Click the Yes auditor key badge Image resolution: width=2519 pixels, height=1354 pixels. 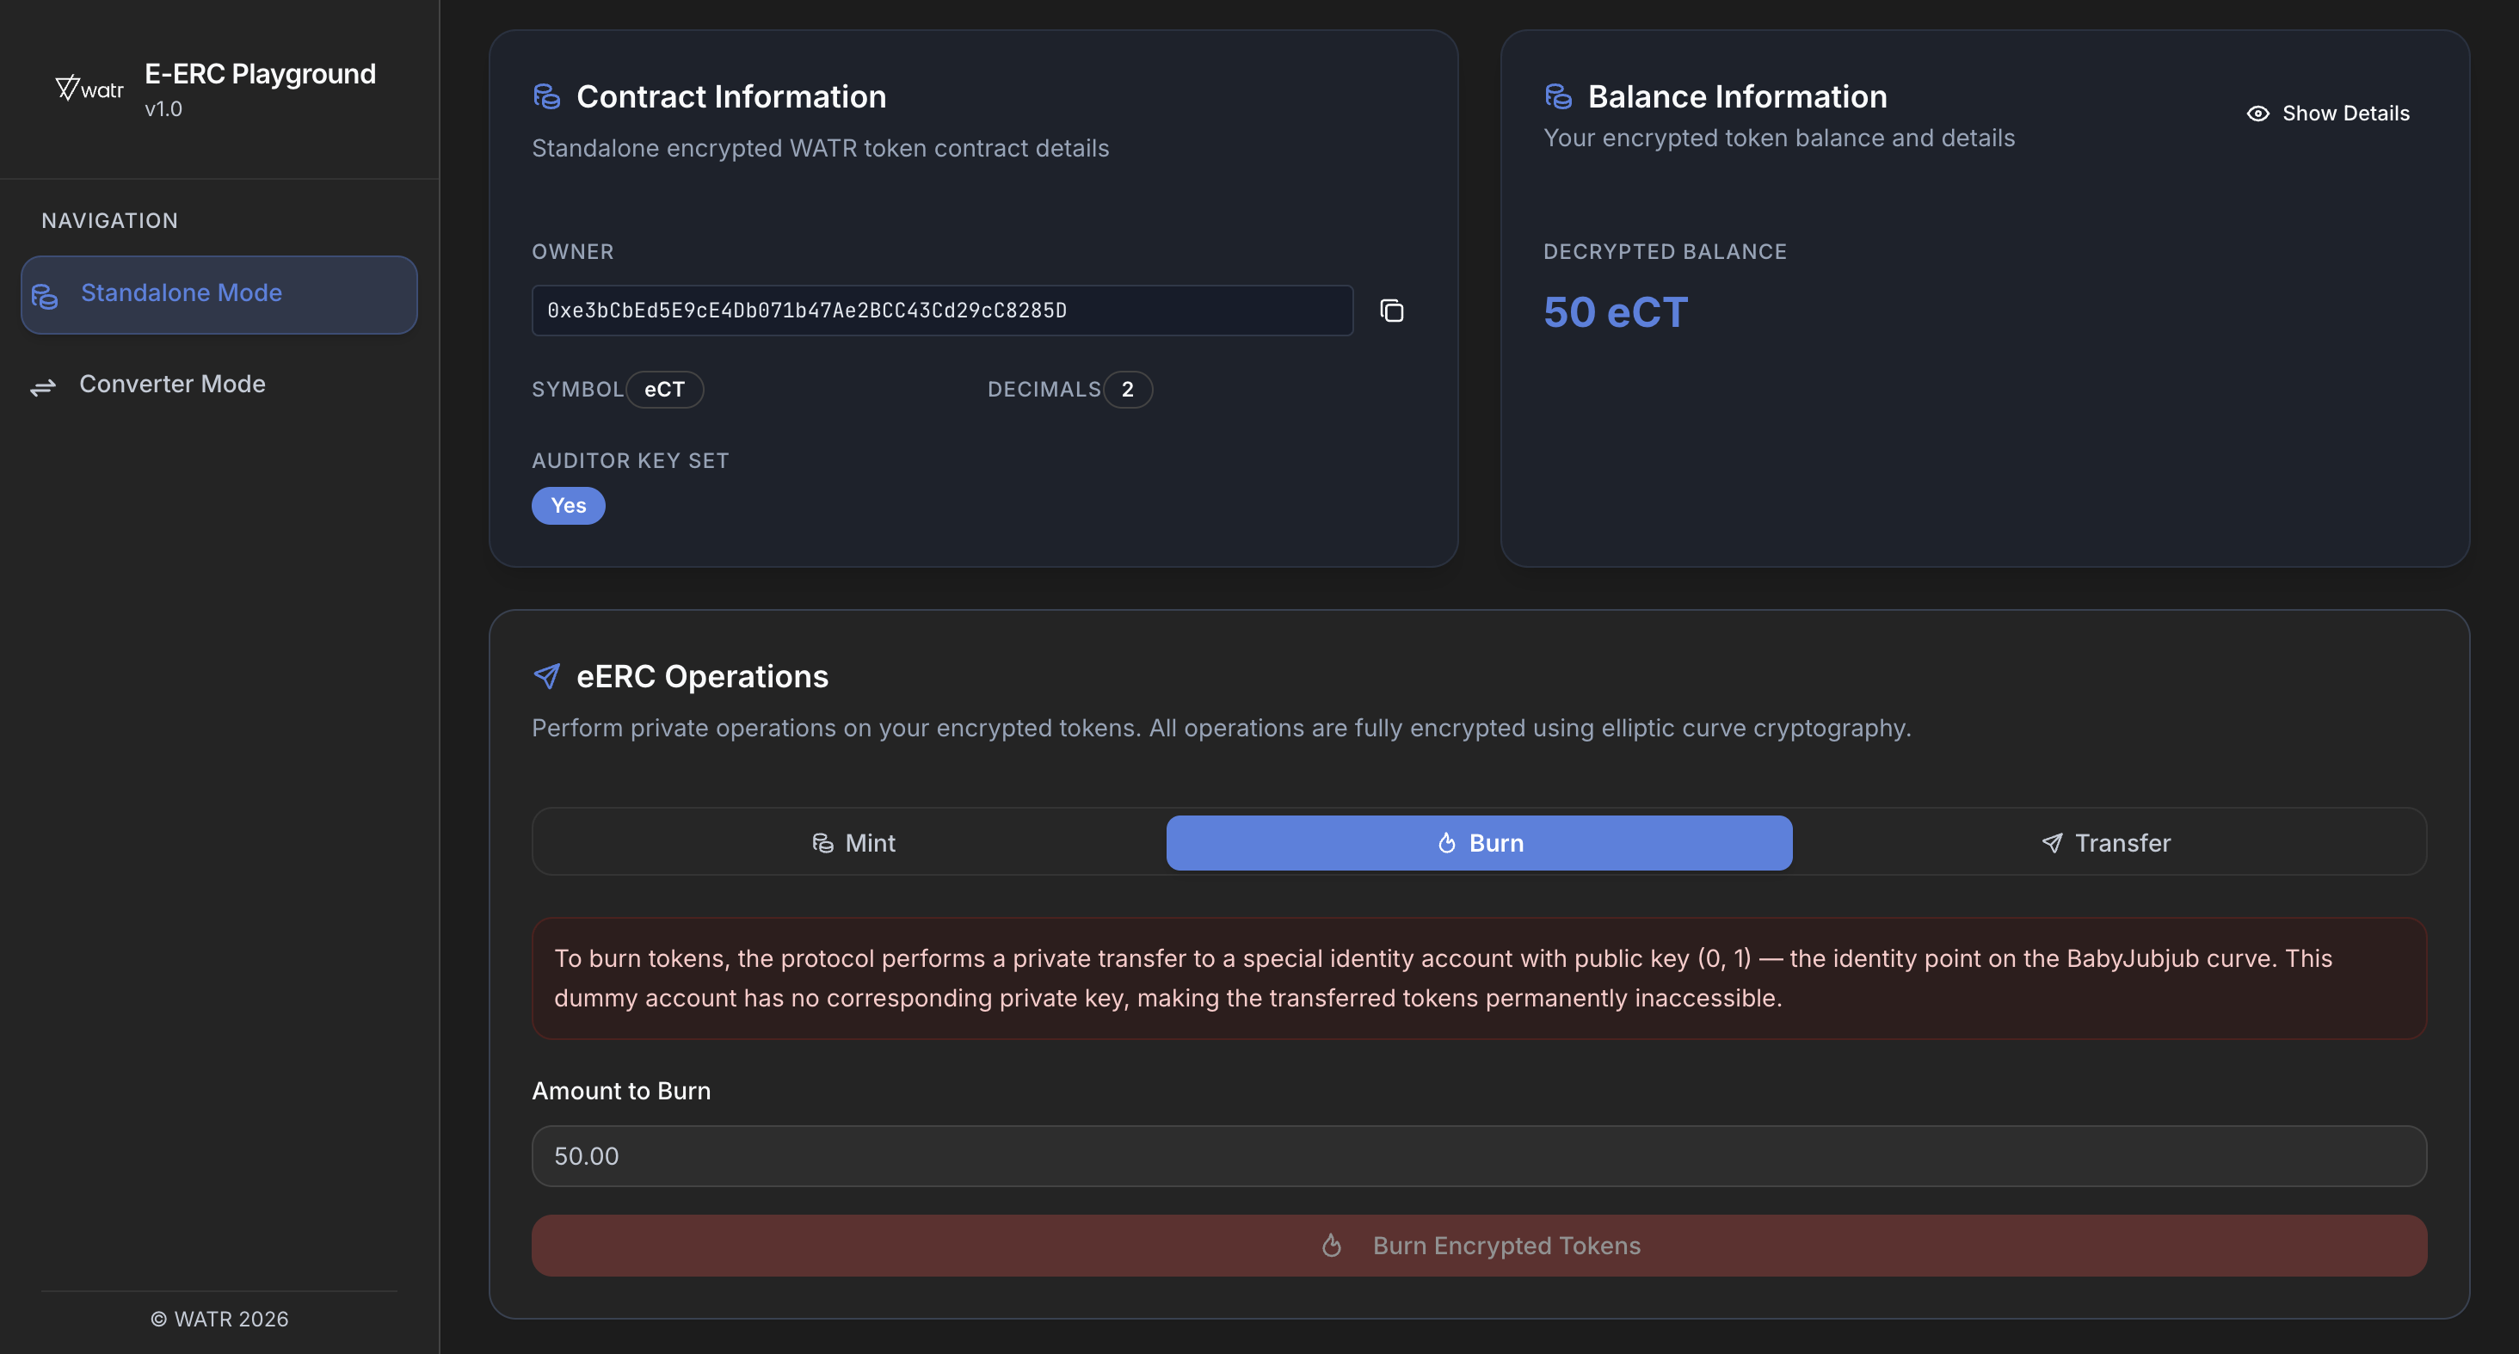(568, 506)
